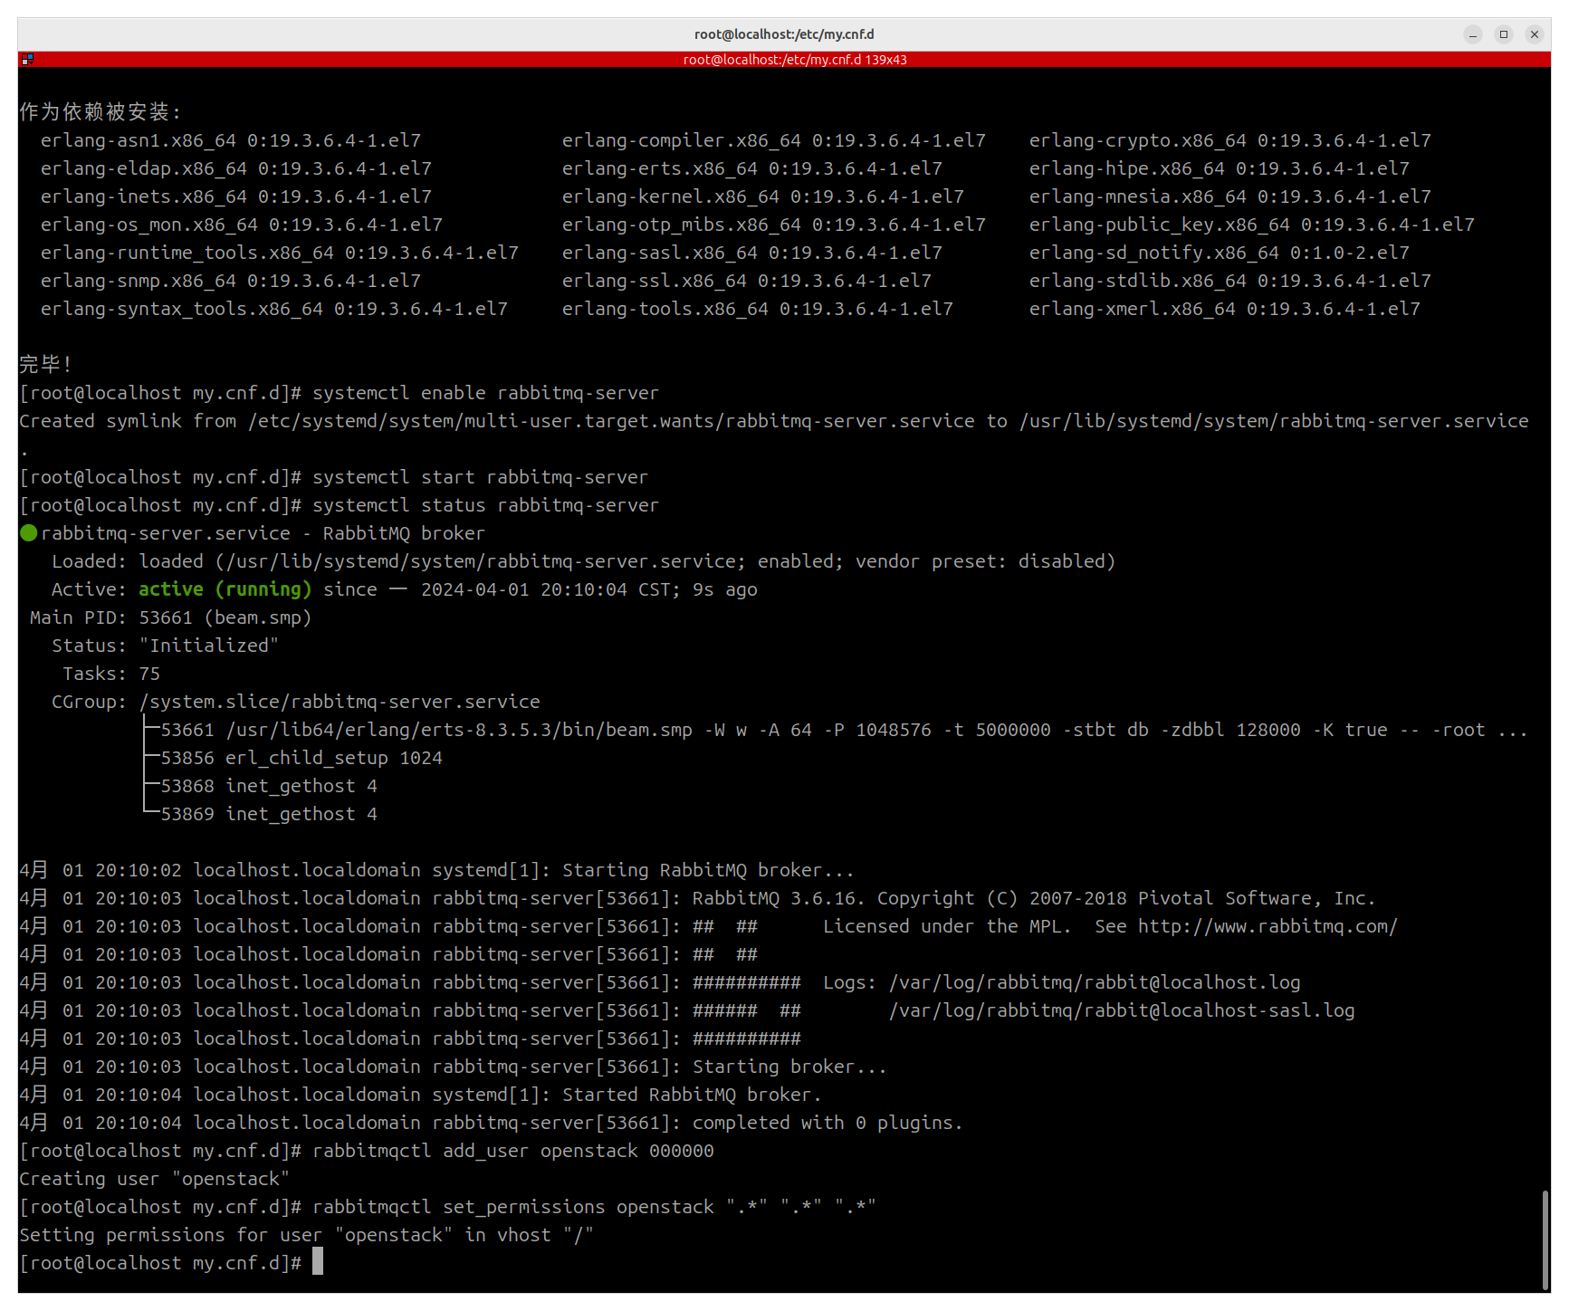Click the Loaded: loaded service file line

click(x=584, y=562)
